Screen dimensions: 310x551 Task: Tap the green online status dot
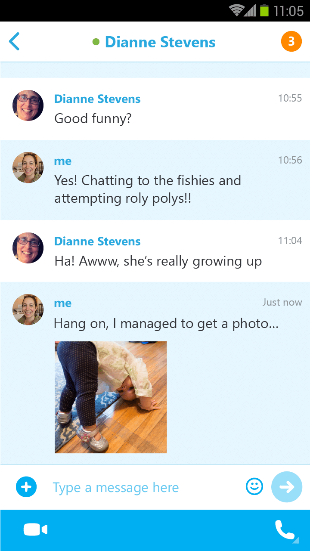pyautogui.click(x=96, y=42)
